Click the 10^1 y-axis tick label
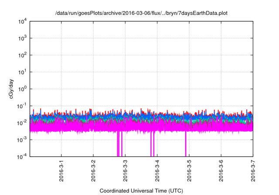279x195 pixels. pyautogui.click(x=23, y=72)
